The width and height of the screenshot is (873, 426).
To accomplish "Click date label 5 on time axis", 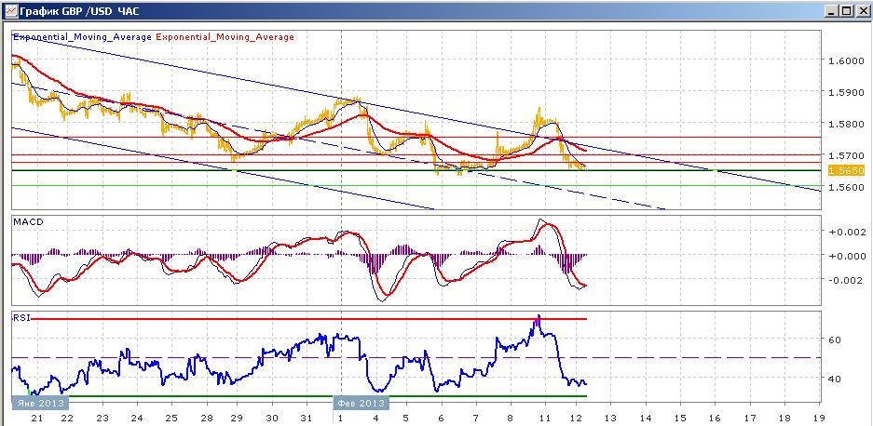I will 406,418.
